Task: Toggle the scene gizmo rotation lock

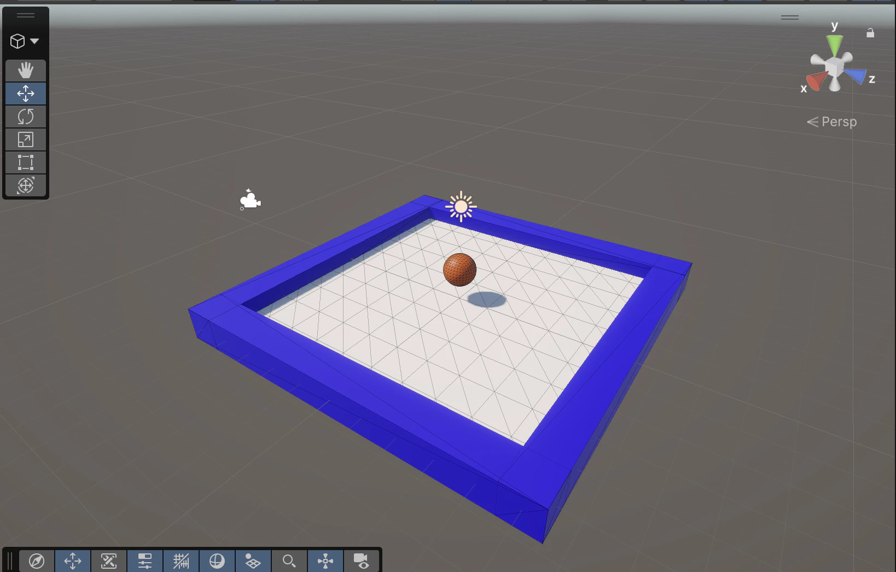Action: tap(870, 33)
